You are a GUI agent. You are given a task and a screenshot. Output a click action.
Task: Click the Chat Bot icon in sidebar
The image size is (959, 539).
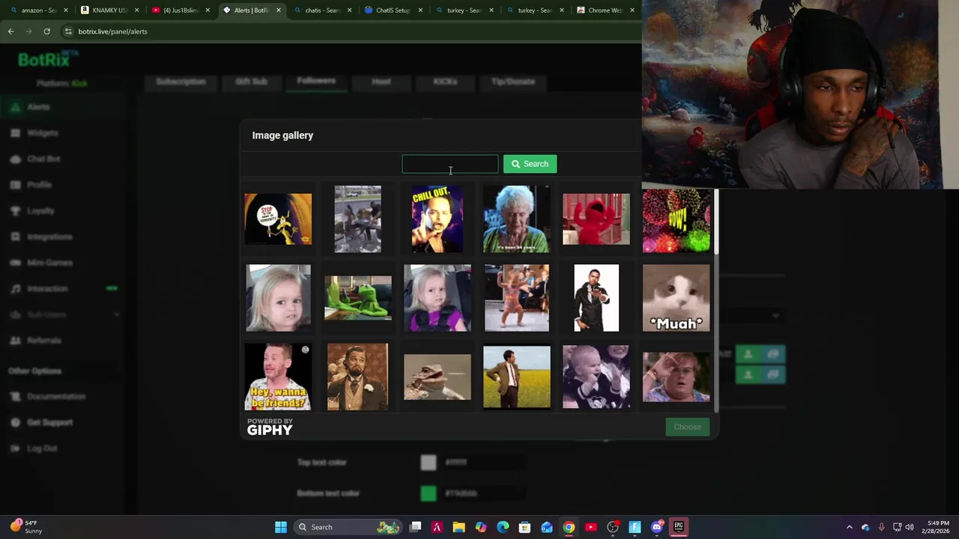15,159
